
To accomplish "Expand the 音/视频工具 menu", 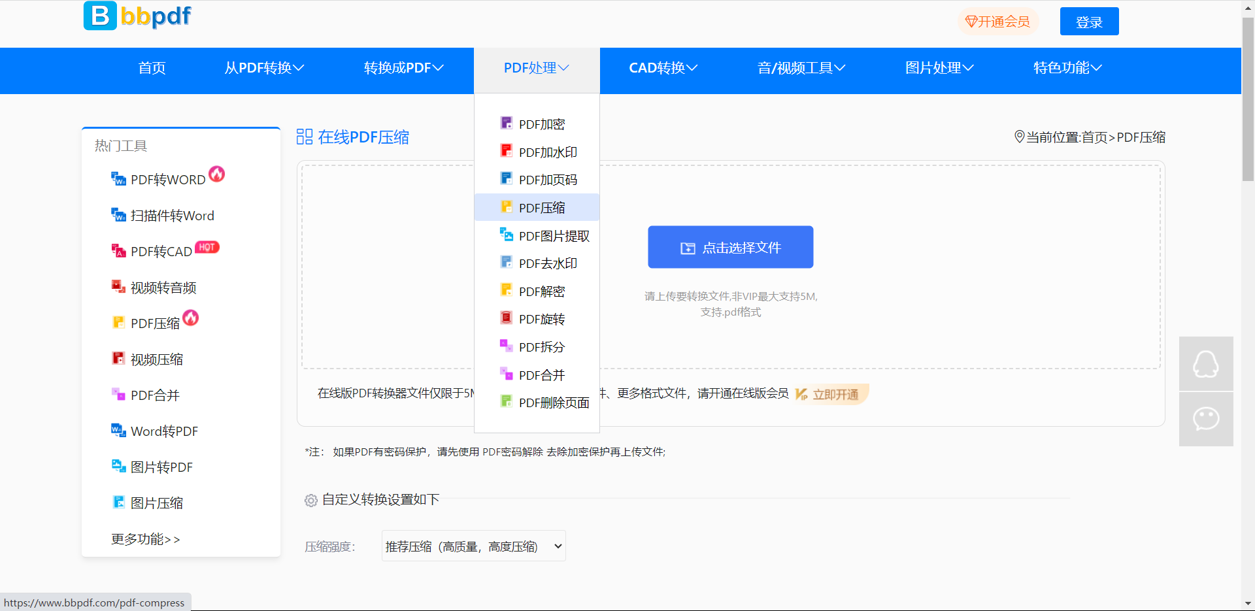I will pos(801,68).
